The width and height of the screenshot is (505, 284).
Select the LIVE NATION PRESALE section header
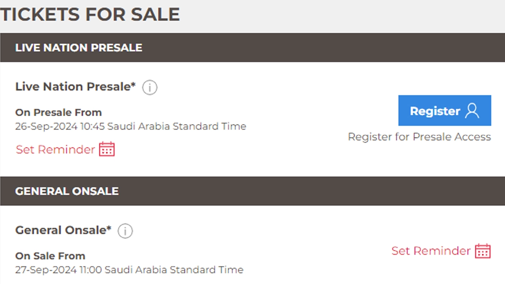pos(79,48)
